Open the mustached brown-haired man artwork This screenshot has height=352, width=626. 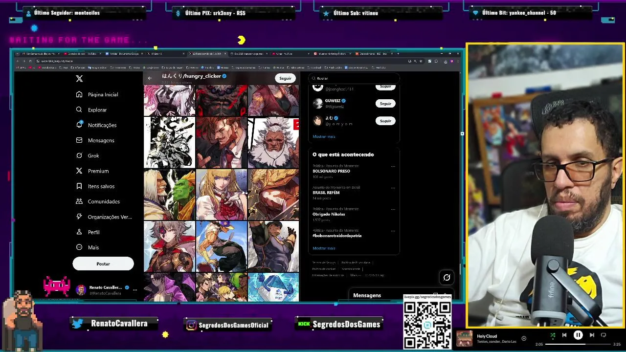pyautogui.click(x=222, y=142)
